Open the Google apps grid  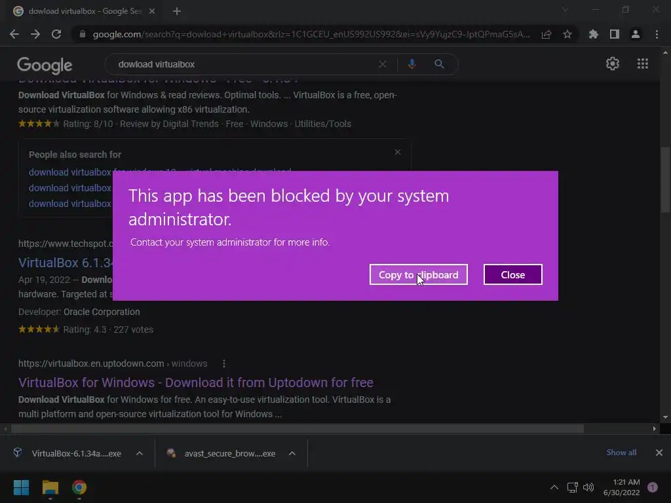[642, 64]
